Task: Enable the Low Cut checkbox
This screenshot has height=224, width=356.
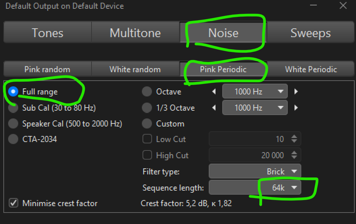Action: coord(147,139)
